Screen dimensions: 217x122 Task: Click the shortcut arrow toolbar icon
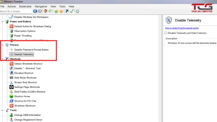point(67,11)
